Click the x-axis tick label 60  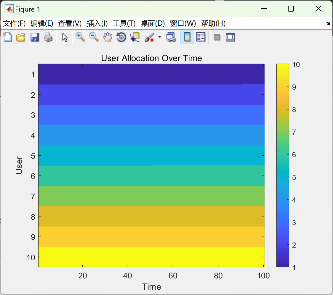tap(173, 276)
